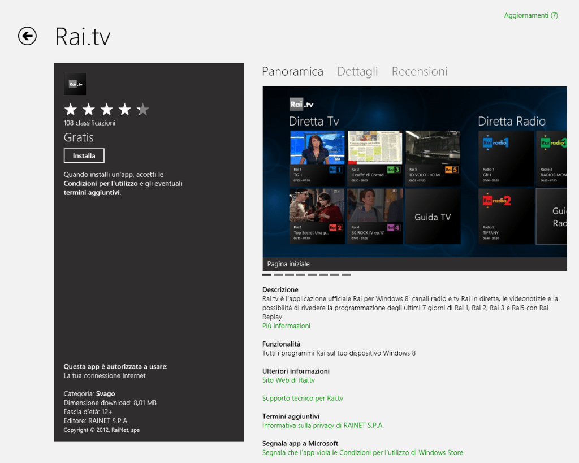Viewport: 579px width, 463px height.
Task: Select the second screenshot pagination marker
Action: click(278, 275)
